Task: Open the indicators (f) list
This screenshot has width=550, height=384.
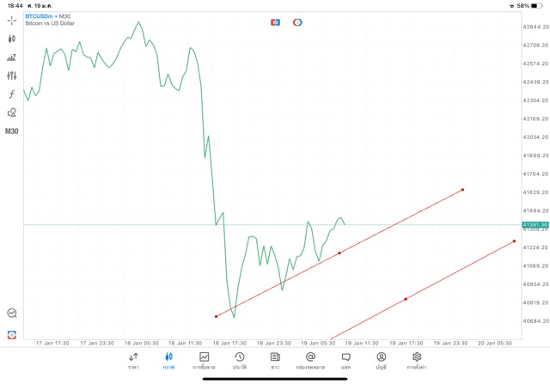Action: [12, 94]
